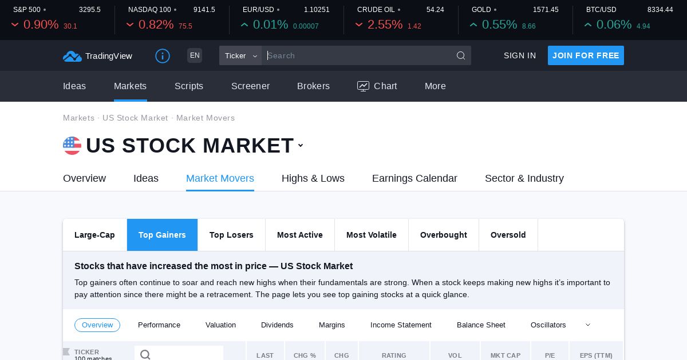
Task: Click the US flag icon
Action: click(72, 146)
